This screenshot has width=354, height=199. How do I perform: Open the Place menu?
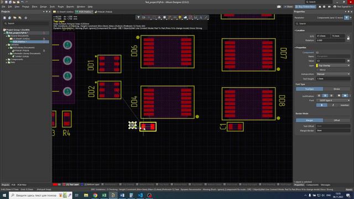pos(34,7)
